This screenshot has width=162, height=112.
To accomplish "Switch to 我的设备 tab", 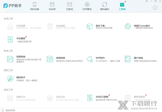I will tap(35, 6).
